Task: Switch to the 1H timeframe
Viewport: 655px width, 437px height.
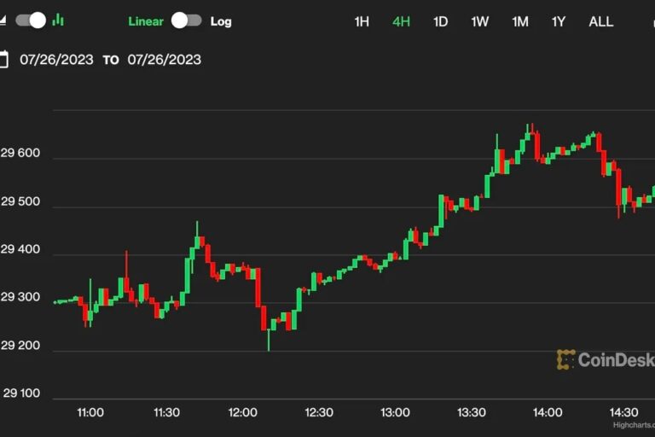Action: pos(362,21)
